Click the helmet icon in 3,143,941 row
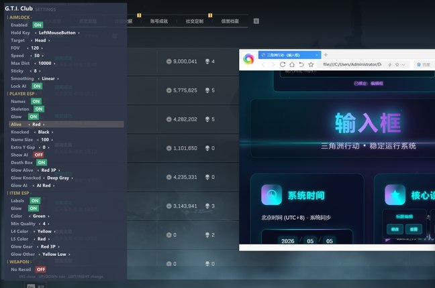This screenshot has width=435, height=288. [207, 206]
